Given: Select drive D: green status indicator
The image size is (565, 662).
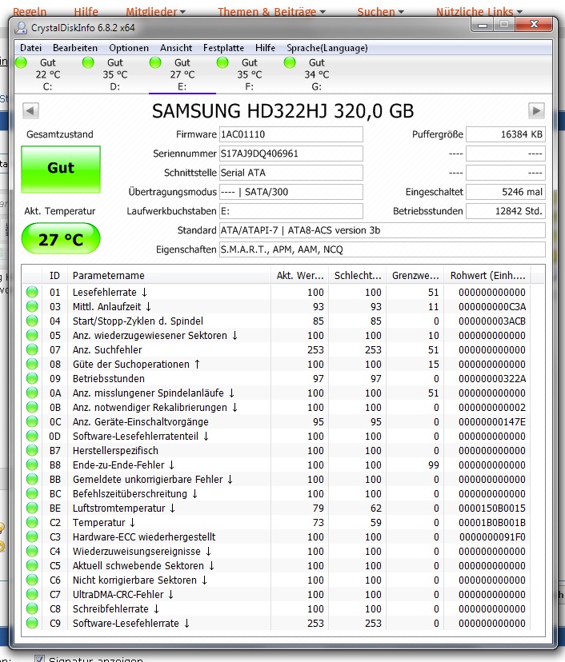Looking at the screenshot, I should coord(88,62).
